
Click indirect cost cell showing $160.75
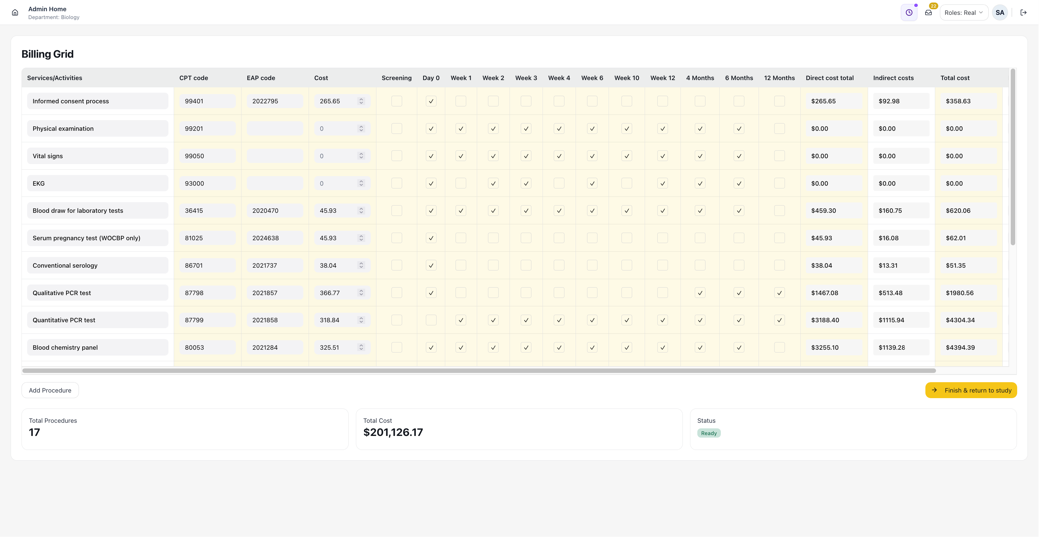point(901,211)
